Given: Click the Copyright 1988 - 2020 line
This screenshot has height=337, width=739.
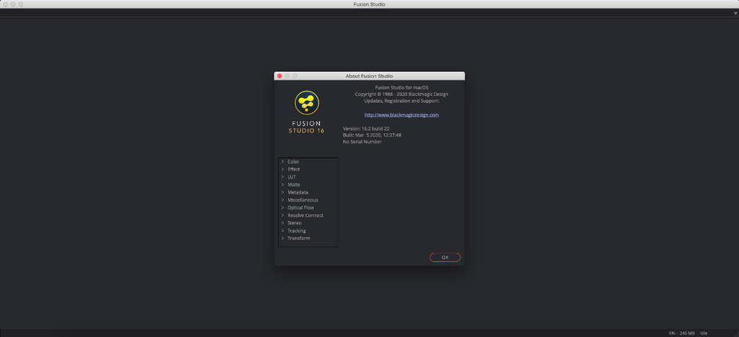Looking at the screenshot, I should coord(401,94).
